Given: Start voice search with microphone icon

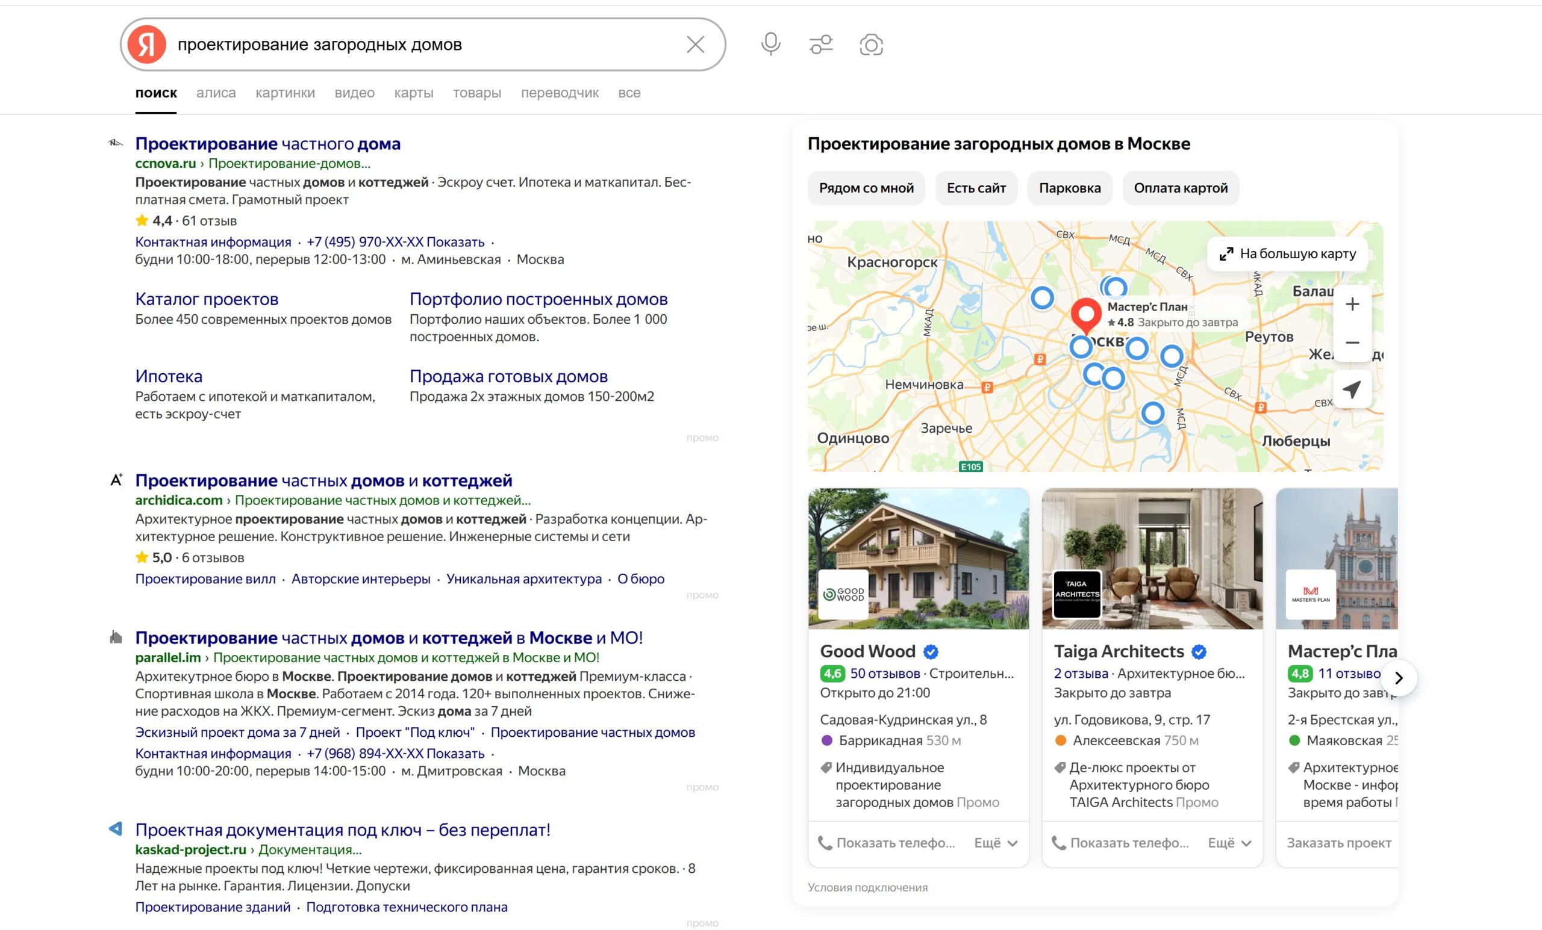Looking at the screenshot, I should (770, 45).
